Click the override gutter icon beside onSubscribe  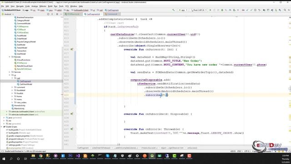click(72, 114)
